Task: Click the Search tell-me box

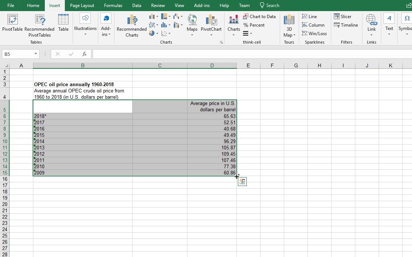Action: click(x=270, y=5)
